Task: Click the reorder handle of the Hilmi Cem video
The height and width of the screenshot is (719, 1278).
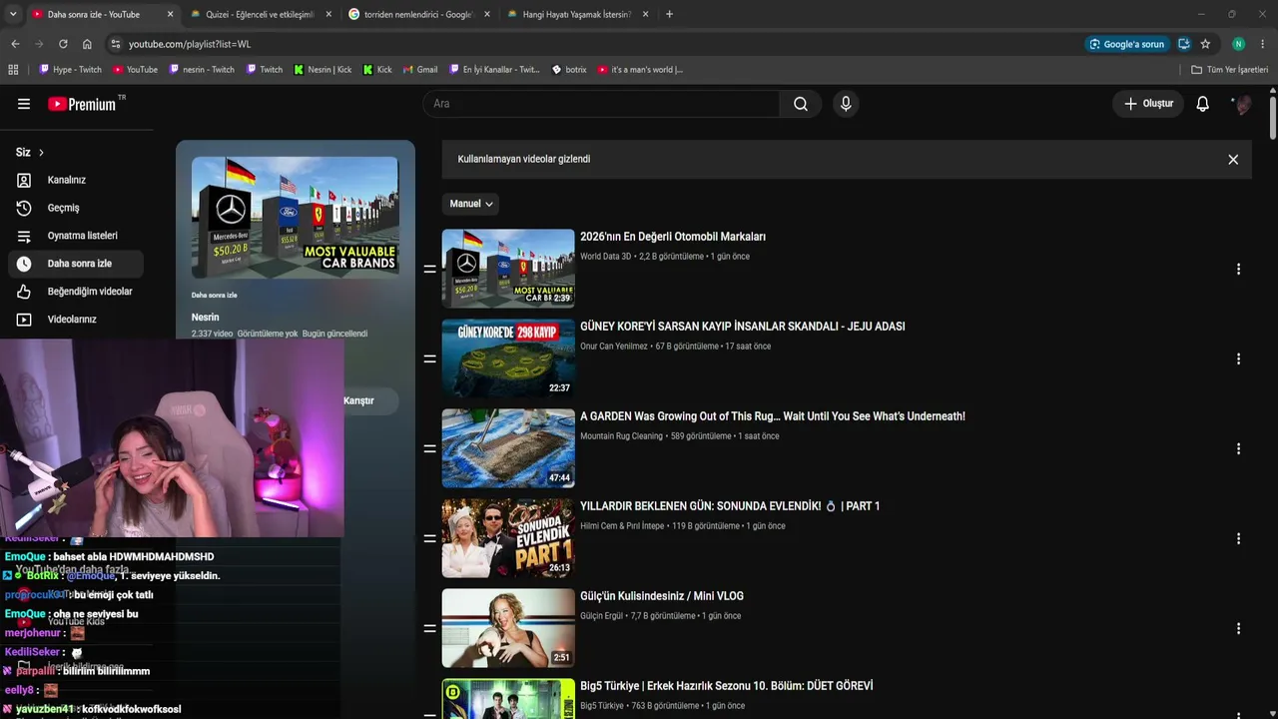Action: click(x=429, y=538)
